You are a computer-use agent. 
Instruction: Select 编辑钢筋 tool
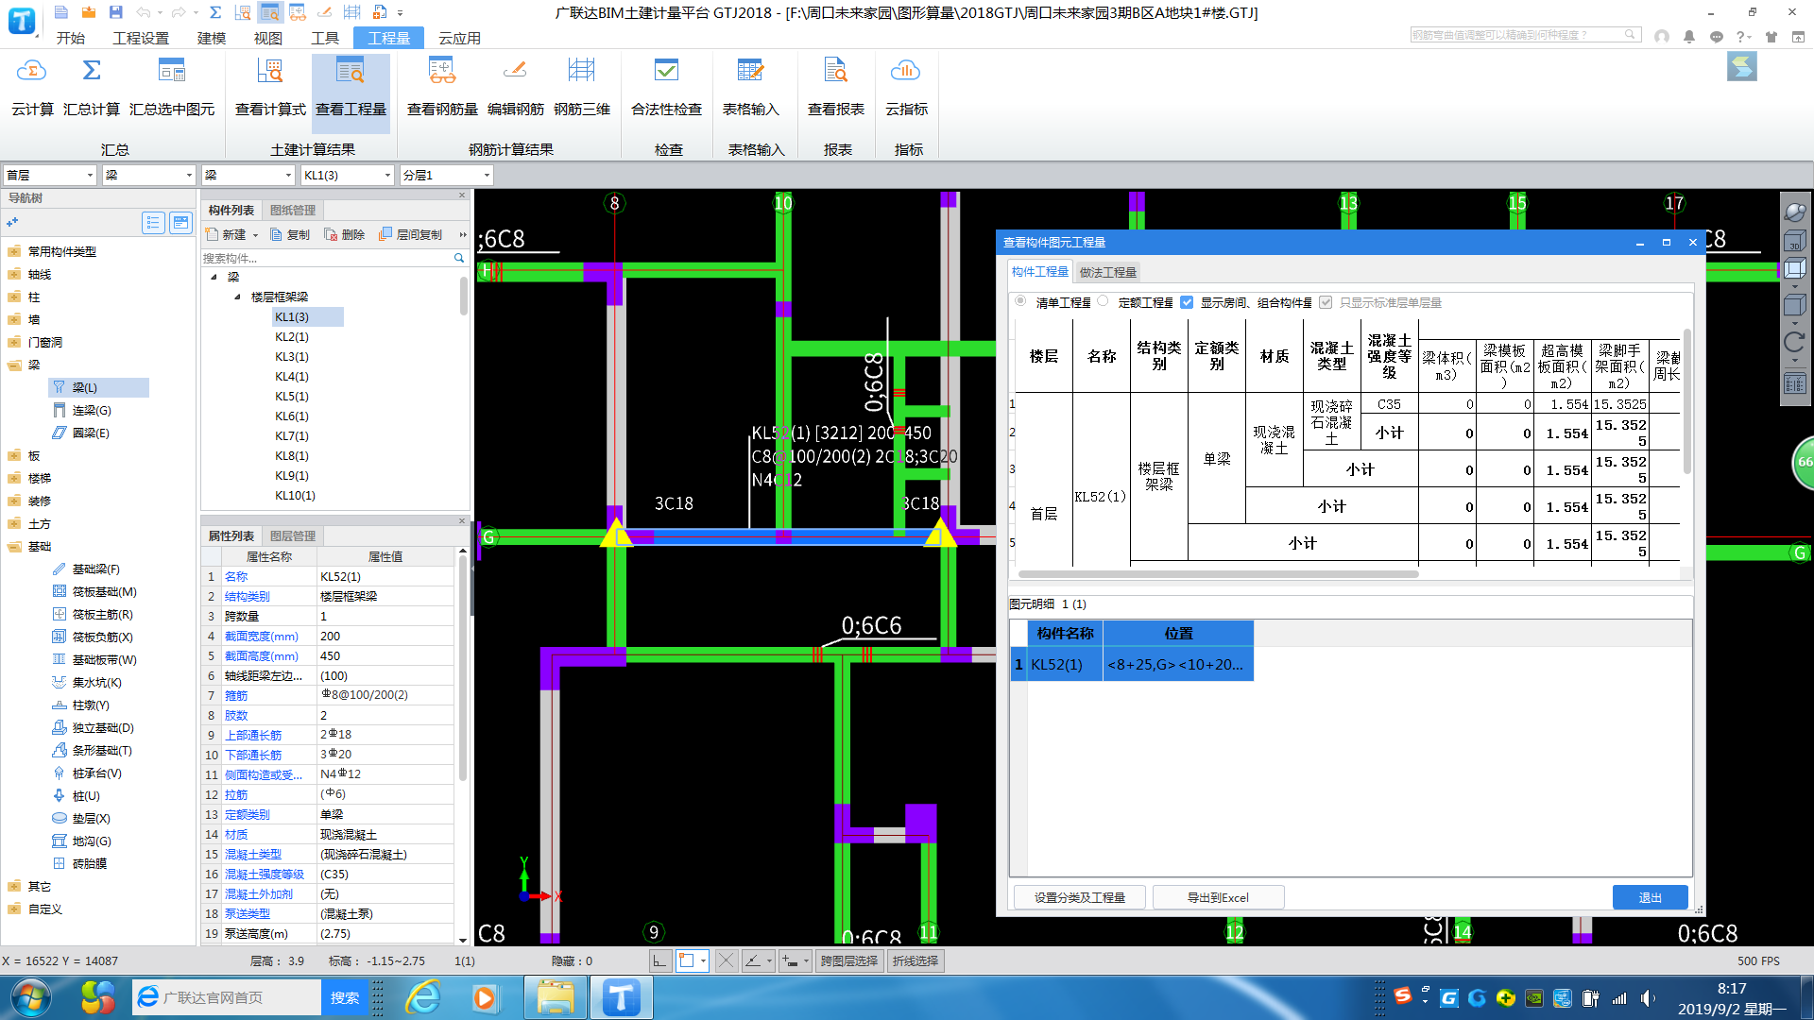coord(515,87)
